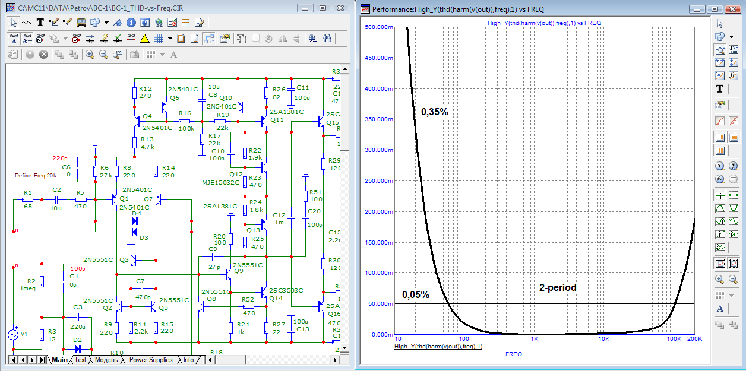
Task: Zoom out of the schematic
Action: coord(103,54)
